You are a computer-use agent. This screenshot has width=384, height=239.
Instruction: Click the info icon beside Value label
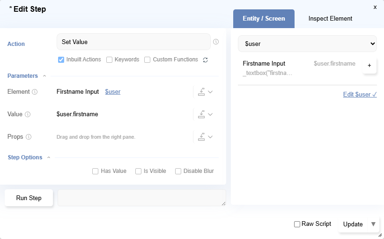click(28, 114)
